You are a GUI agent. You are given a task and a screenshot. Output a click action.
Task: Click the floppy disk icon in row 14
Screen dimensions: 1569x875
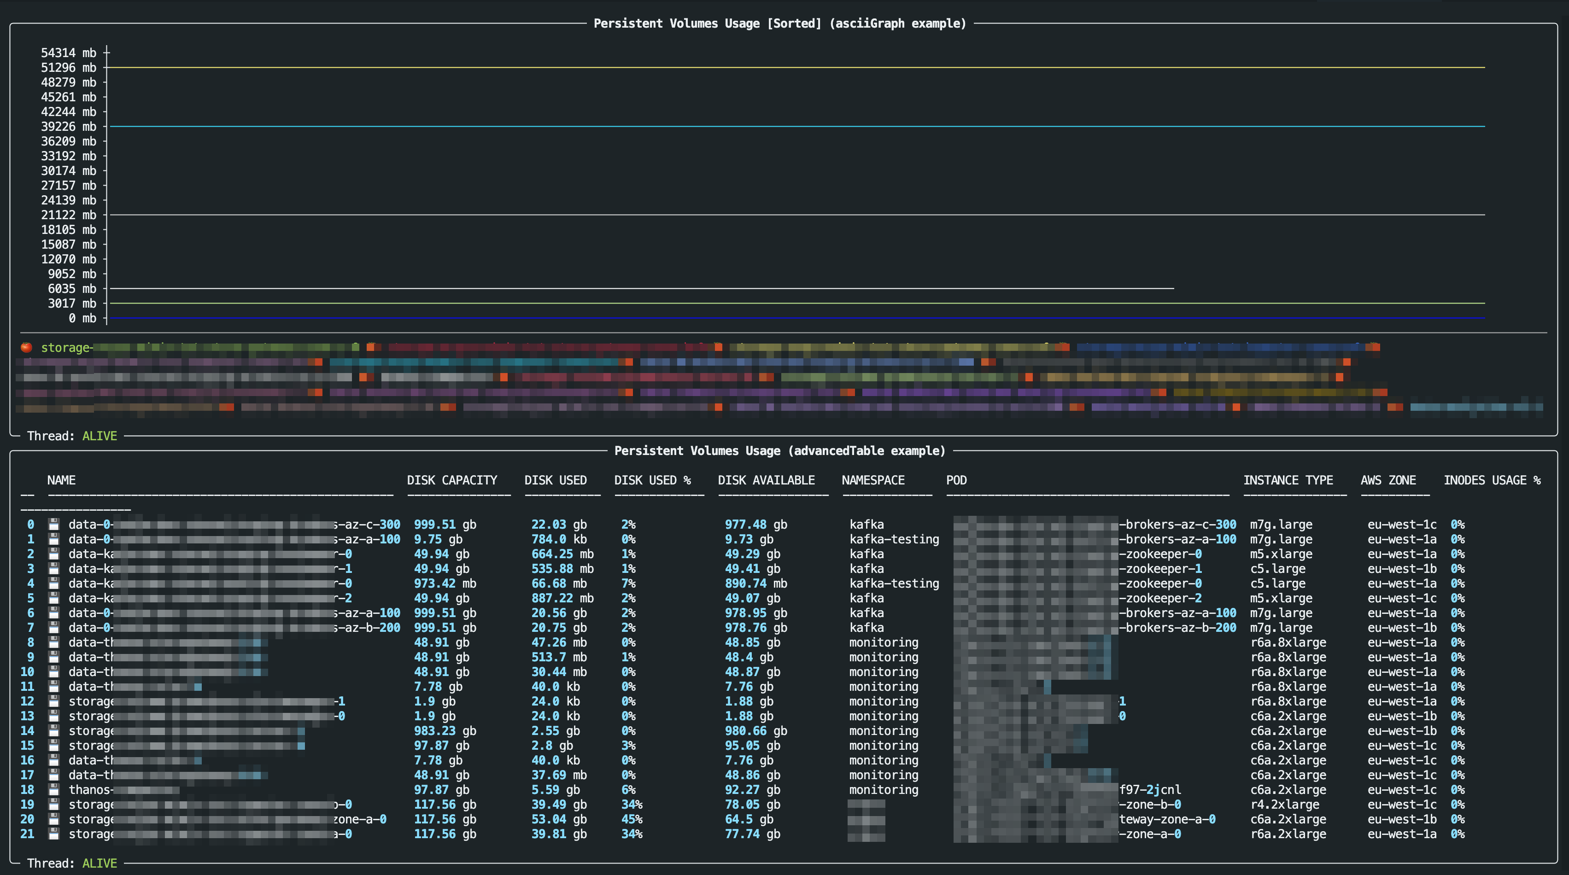(53, 731)
